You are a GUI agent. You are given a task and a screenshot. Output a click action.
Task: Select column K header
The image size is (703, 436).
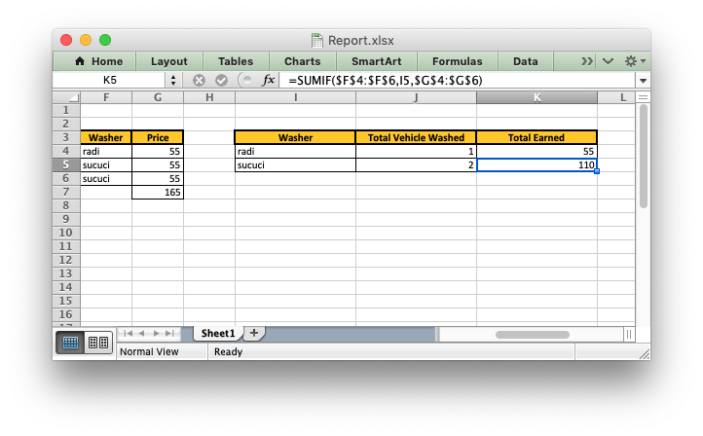point(536,97)
